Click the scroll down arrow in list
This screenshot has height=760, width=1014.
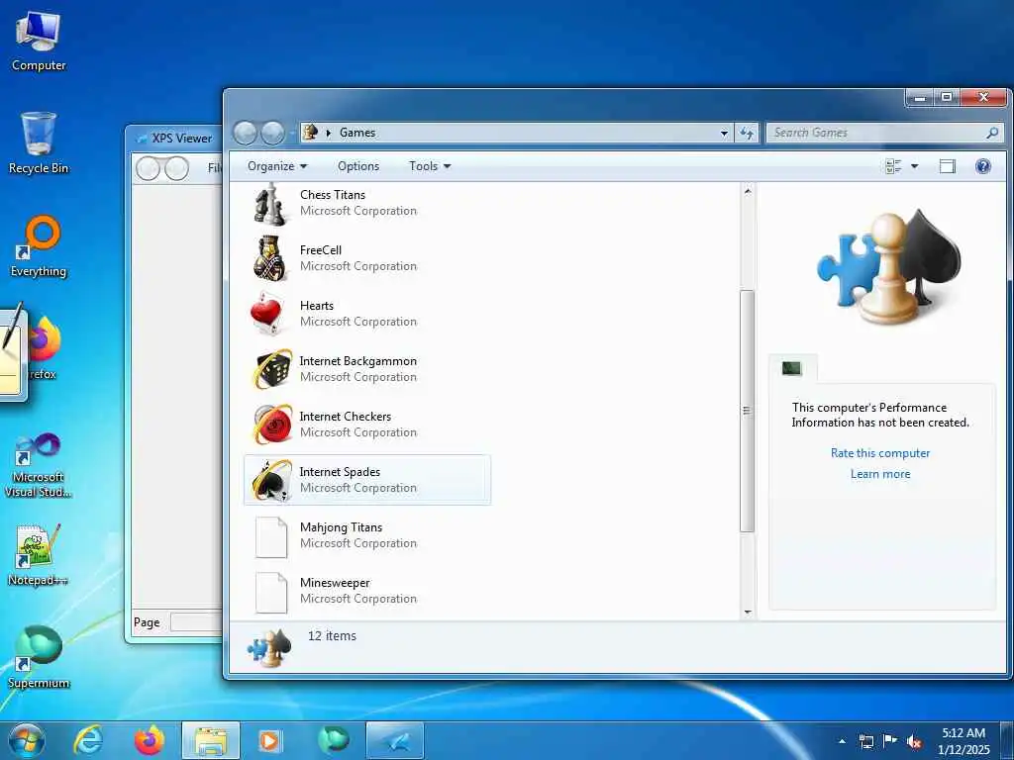pyautogui.click(x=748, y=612)
